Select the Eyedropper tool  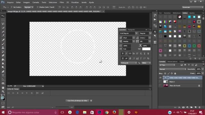tap(3, 35)
